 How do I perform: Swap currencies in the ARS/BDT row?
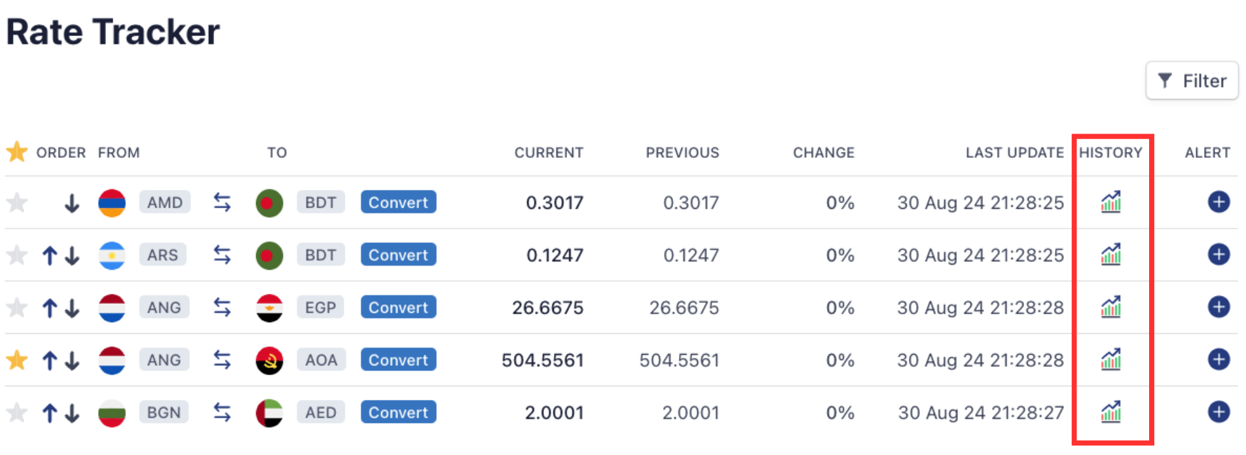coord(222,255)
